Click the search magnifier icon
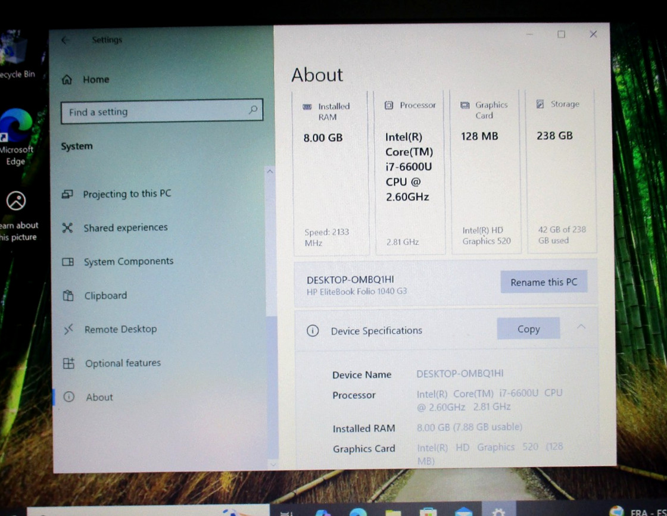The width and height of the screenshot is (667, 516). pos(253,110)
